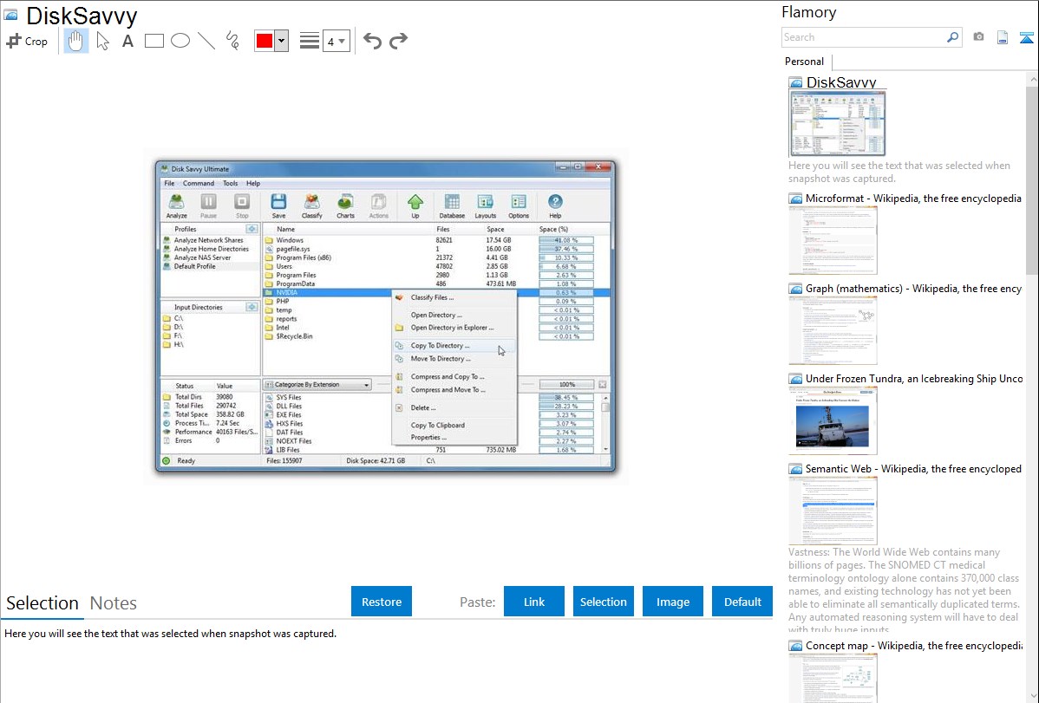Focus the Flamory search field
1039x703 pixels.
click(x=863, y=37)
